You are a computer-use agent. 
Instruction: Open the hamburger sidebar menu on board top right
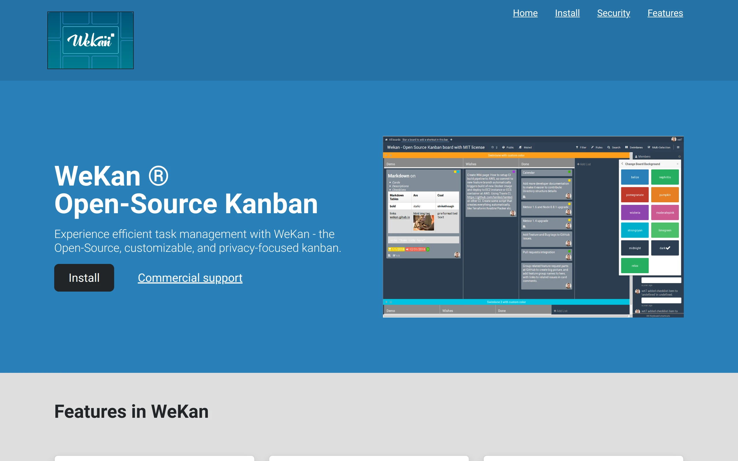678,148
